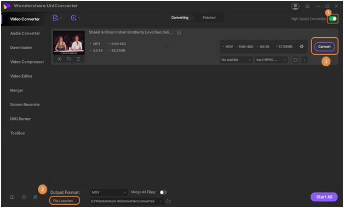Click the Wondershare UniConverter logo
Screen dimensions: 344x208
7,6
